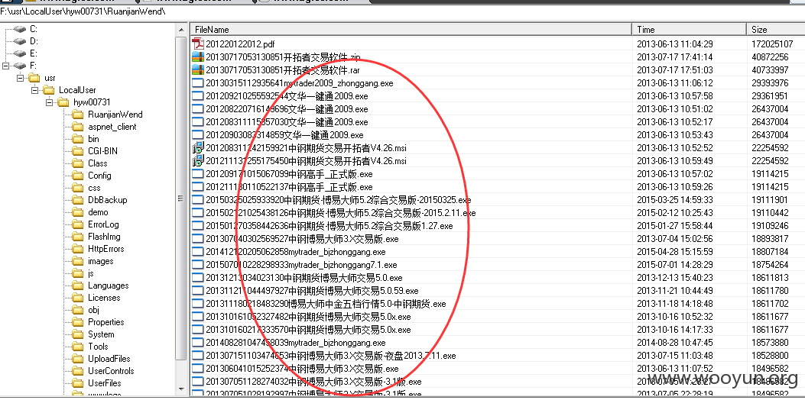Screen dimensions: 805x400
Task: Open the UserControls folder
Action: coord(111,371)
